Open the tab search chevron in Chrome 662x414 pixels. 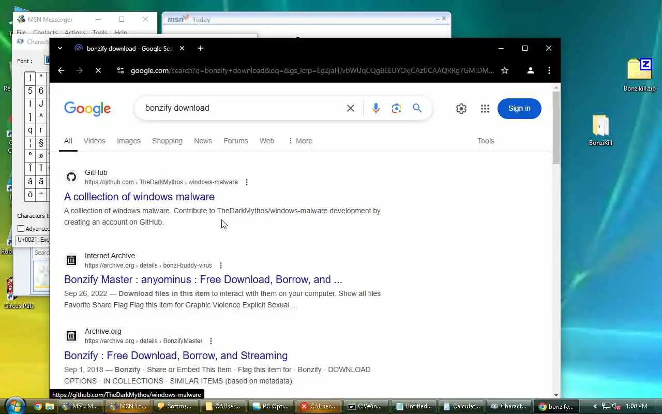60,48
